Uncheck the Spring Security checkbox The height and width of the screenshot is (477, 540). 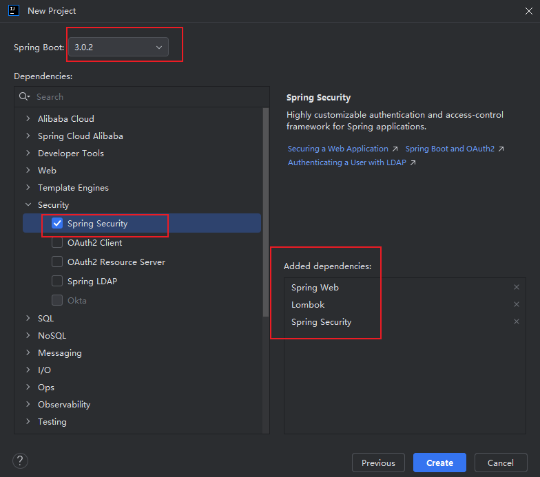pyautogui.click(x=57, y=223)
